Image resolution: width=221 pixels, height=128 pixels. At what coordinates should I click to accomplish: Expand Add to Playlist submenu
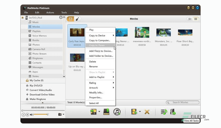click(100, 77)
